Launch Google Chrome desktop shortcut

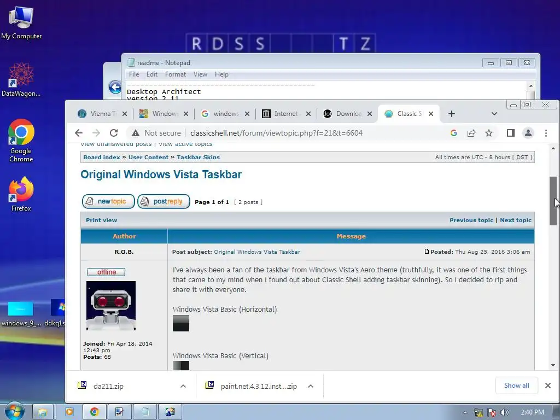(21, 141)
